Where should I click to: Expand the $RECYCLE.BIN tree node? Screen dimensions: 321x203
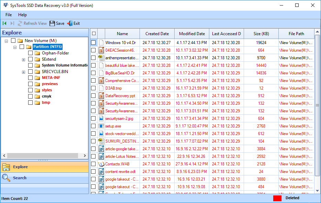[23, 71]
